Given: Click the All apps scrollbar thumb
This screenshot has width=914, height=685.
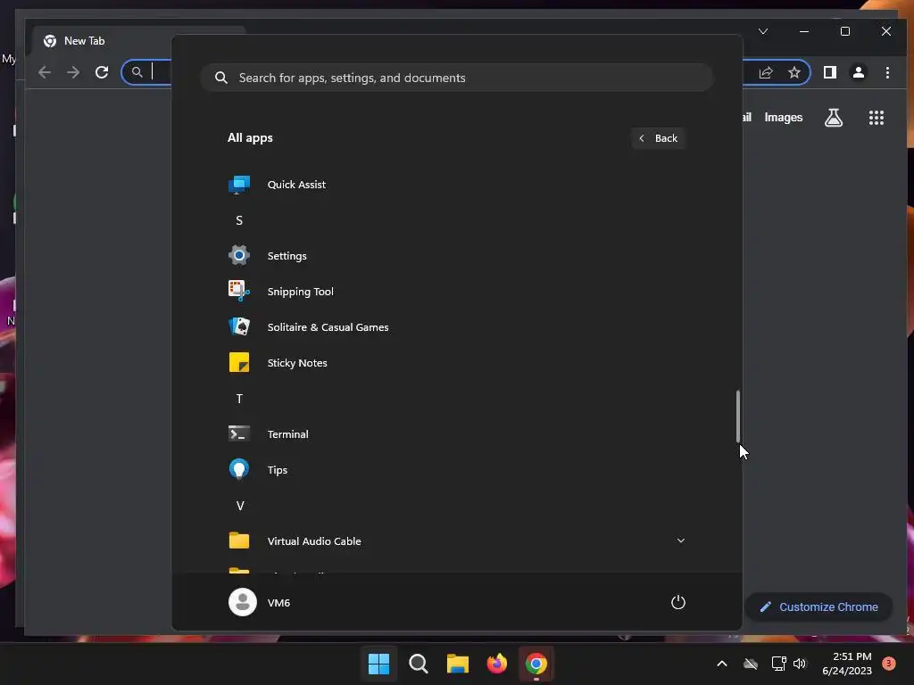Looking at the screenshot, I should coord(738,416).
